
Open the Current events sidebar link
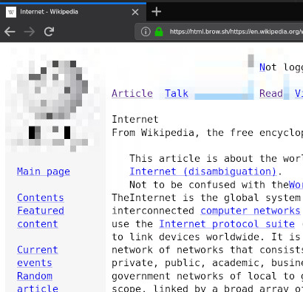click(x=38, y=257)
